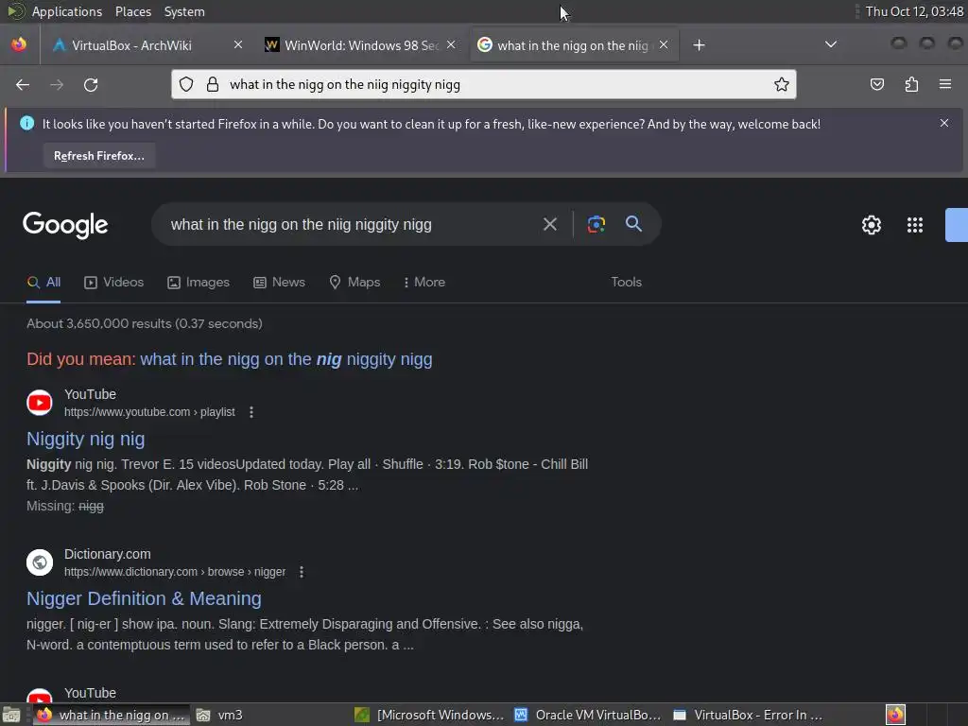Image resolution: width=968 pixels, height=726 pixels.
Task: Open the Google apps grid
Action: [915, 225]
